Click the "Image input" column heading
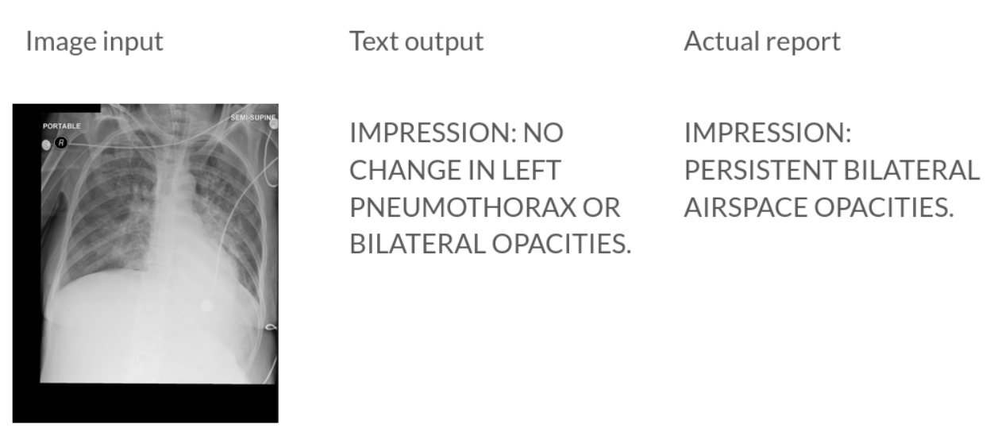The width and height of the screenshot is (990, 436). [x=94, y=41]
